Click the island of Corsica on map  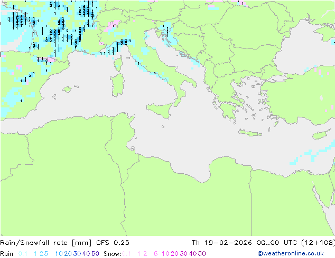tap(118, 64)
